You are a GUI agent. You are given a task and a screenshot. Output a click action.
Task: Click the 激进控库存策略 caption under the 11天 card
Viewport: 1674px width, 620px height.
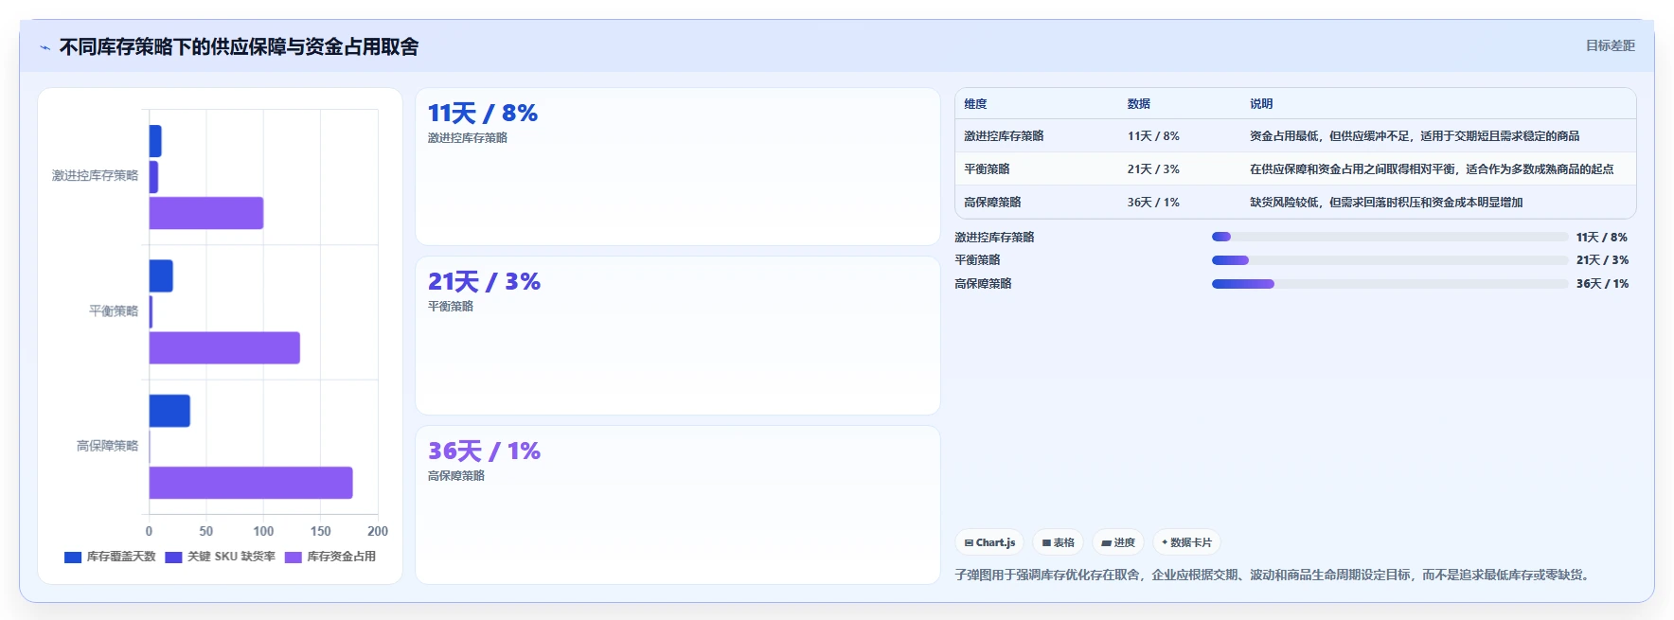(468, 138)
